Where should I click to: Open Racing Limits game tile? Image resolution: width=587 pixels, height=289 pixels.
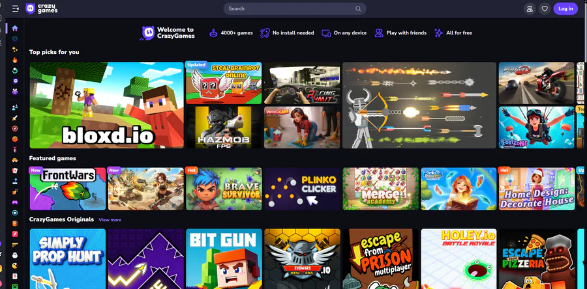[302, 83]
